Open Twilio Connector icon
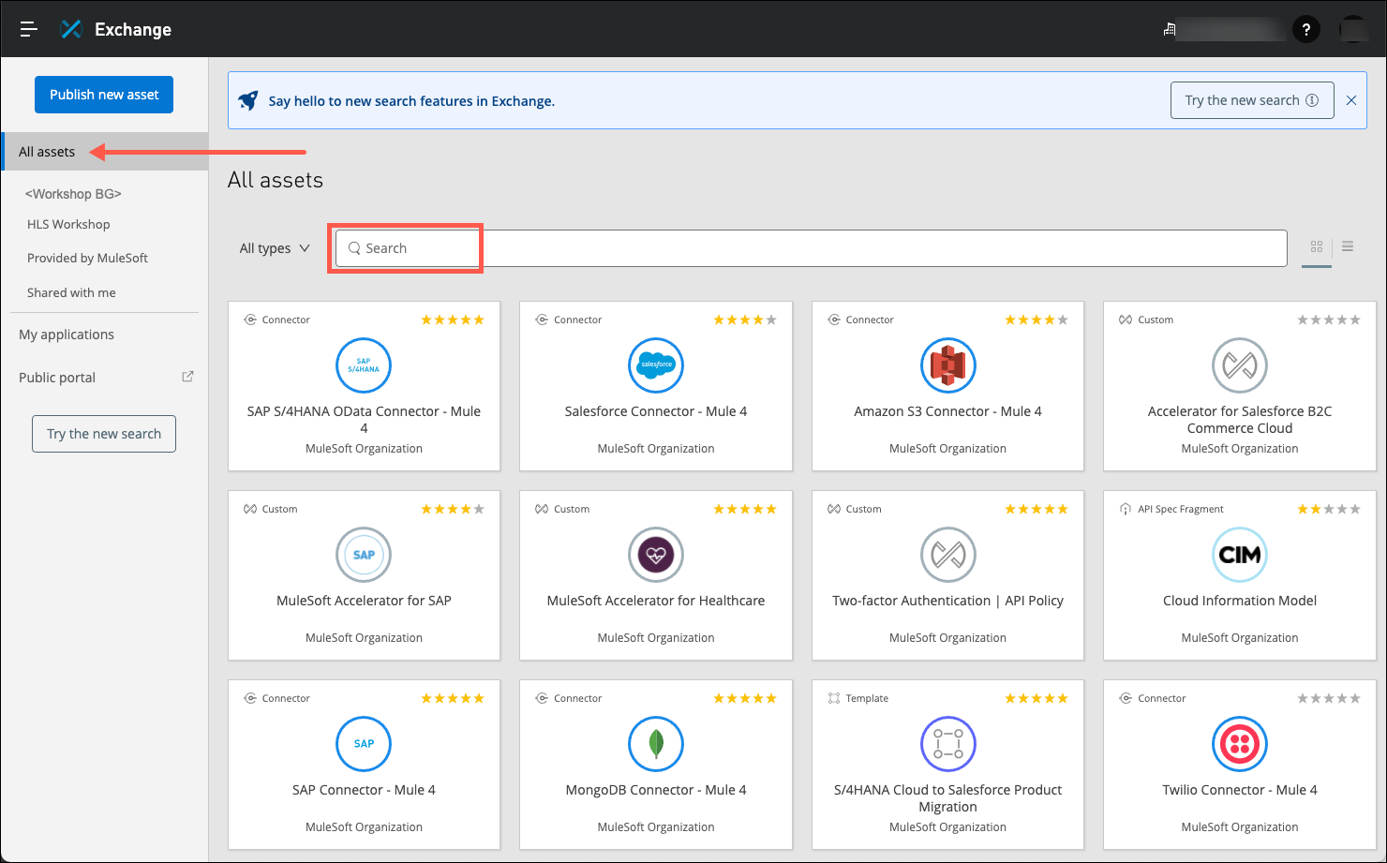 [x=1240, y=744]
